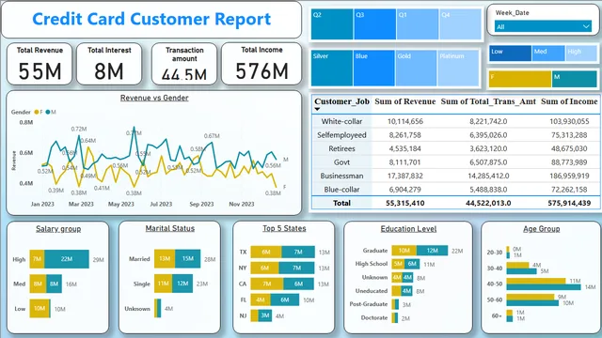
Task: Filter by gender F yellow tile
Action: (520, 79)
